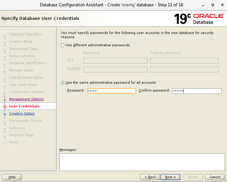
Task: Click the Fast Recovery Option step text
Action: pyautogui.click(x=26, y=77)
